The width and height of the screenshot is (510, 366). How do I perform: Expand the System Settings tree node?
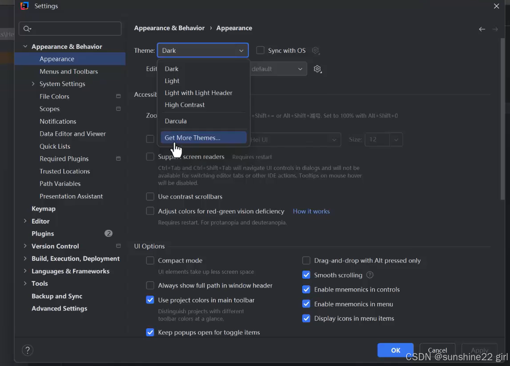[x=33, y=84]
